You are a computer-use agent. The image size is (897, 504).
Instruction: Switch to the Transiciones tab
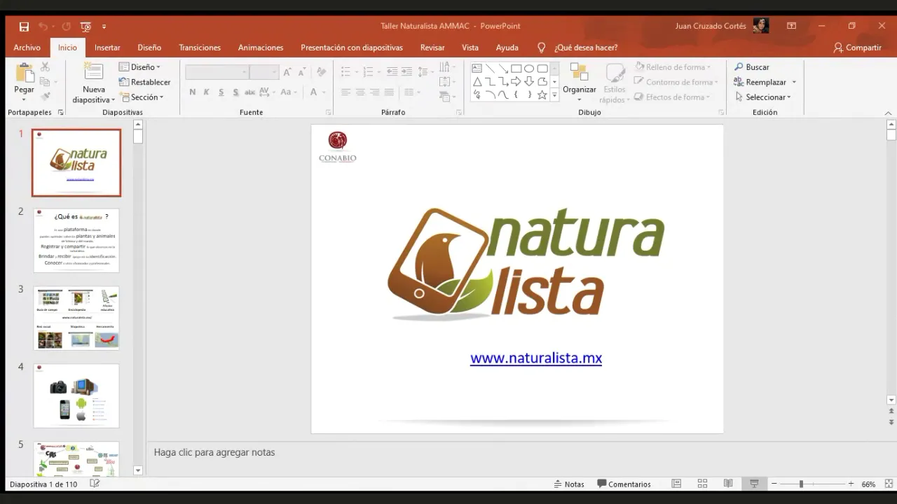pos(200,48)
